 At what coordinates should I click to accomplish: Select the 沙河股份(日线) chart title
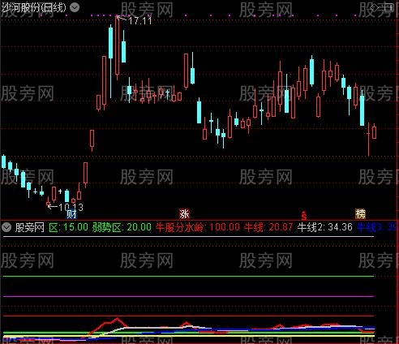(x=33, y=7)
